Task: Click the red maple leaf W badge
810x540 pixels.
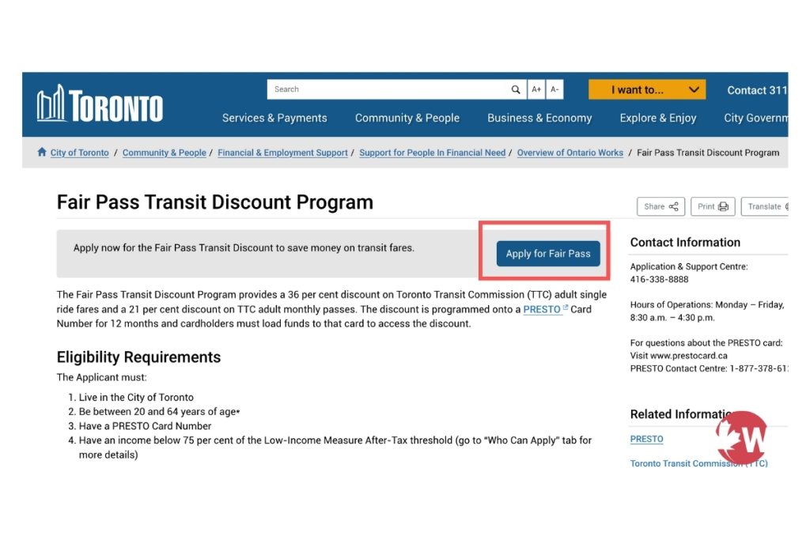Action: tap(741, 436)
